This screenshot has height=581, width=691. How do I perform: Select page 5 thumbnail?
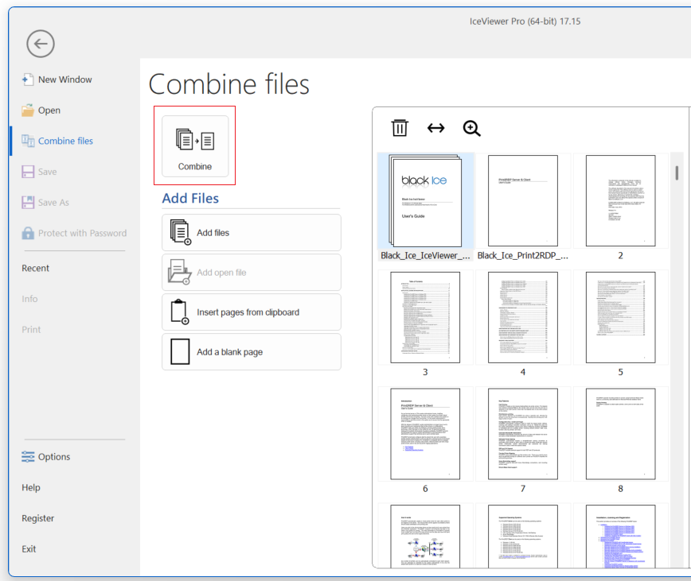pos(620,317)
